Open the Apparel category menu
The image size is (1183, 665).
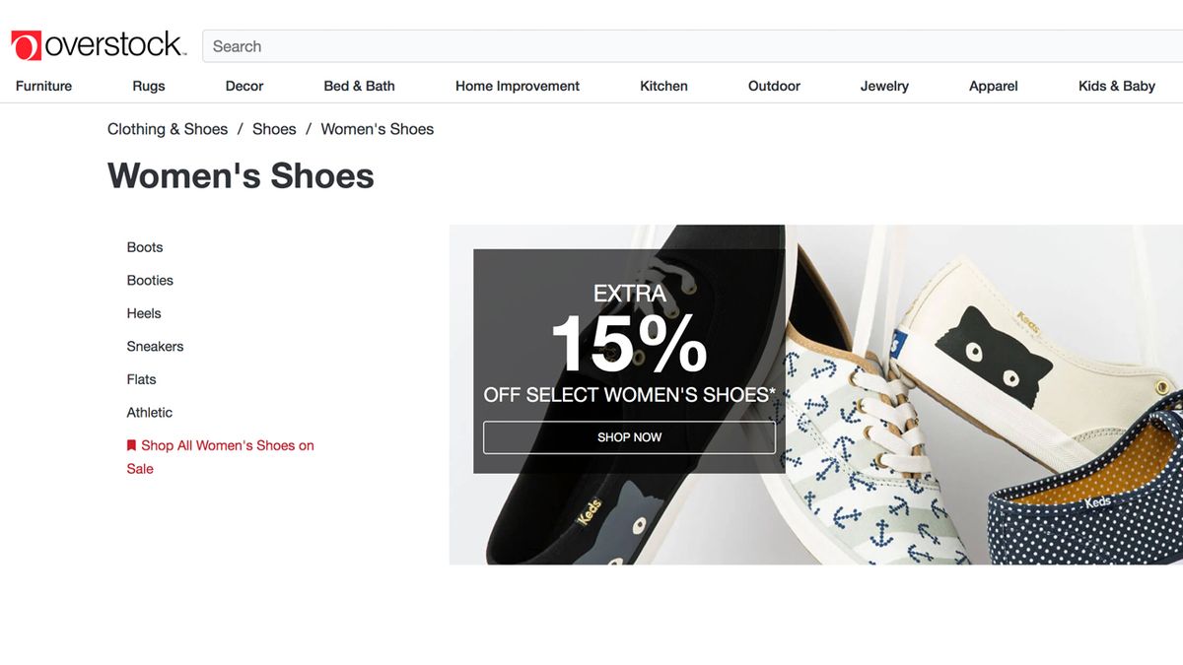993,86
